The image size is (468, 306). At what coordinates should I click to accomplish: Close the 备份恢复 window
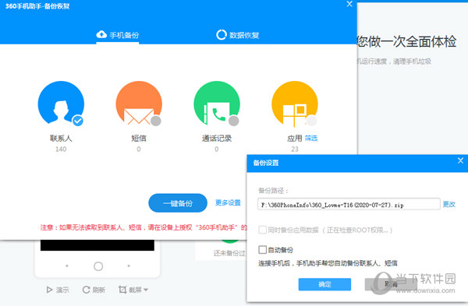tap(349, 4)
